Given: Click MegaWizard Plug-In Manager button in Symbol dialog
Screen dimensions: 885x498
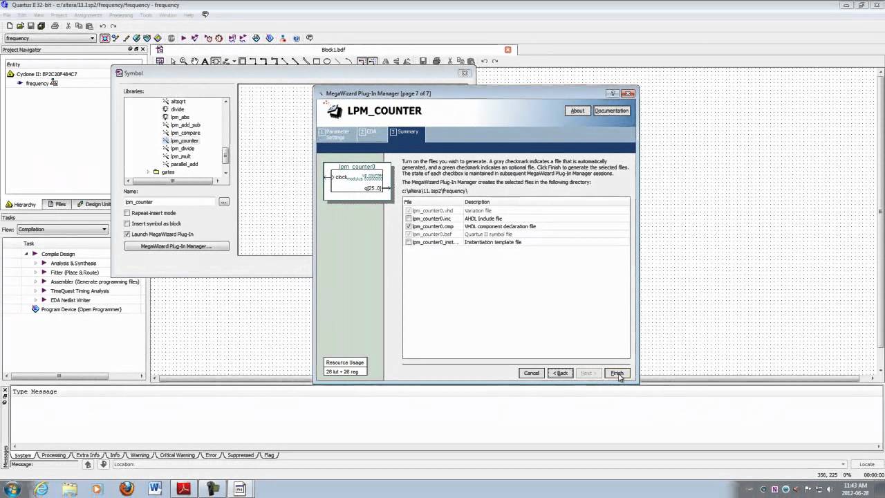Looking at the screenshot, I should coord(176,246).
